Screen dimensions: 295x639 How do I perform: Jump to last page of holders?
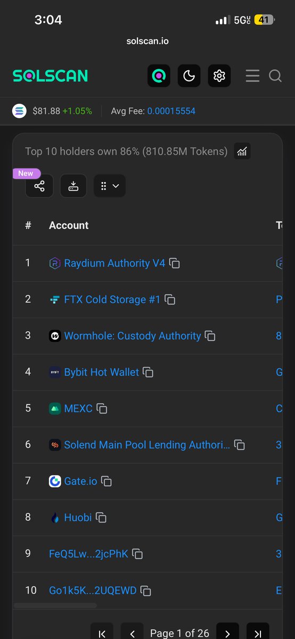[258, 632]
